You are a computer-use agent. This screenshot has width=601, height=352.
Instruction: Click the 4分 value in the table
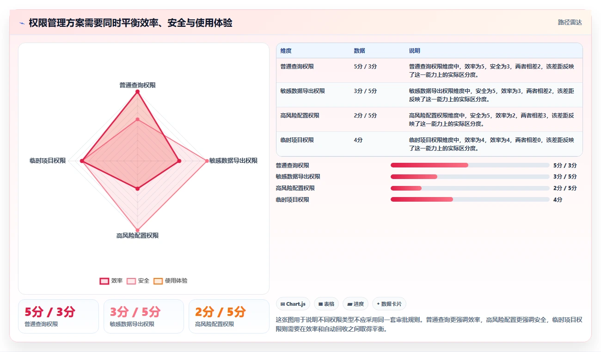[358, 140]
